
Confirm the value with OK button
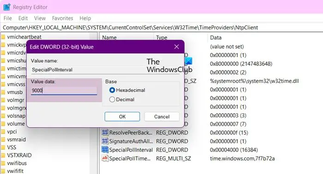click(122, 116)
